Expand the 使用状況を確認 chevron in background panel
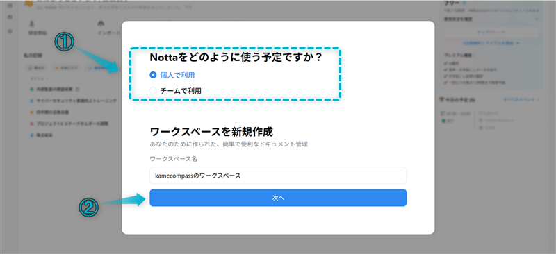The width and height of the screenshot is (556, 254). pos(536,19)
